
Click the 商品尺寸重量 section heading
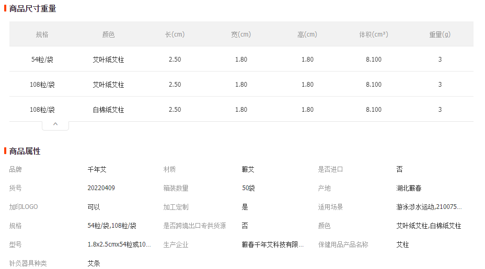(x=32, y=9)
